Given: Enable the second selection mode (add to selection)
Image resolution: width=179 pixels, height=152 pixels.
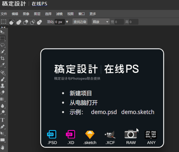Looking at the screenshot, I should (18, 22).
